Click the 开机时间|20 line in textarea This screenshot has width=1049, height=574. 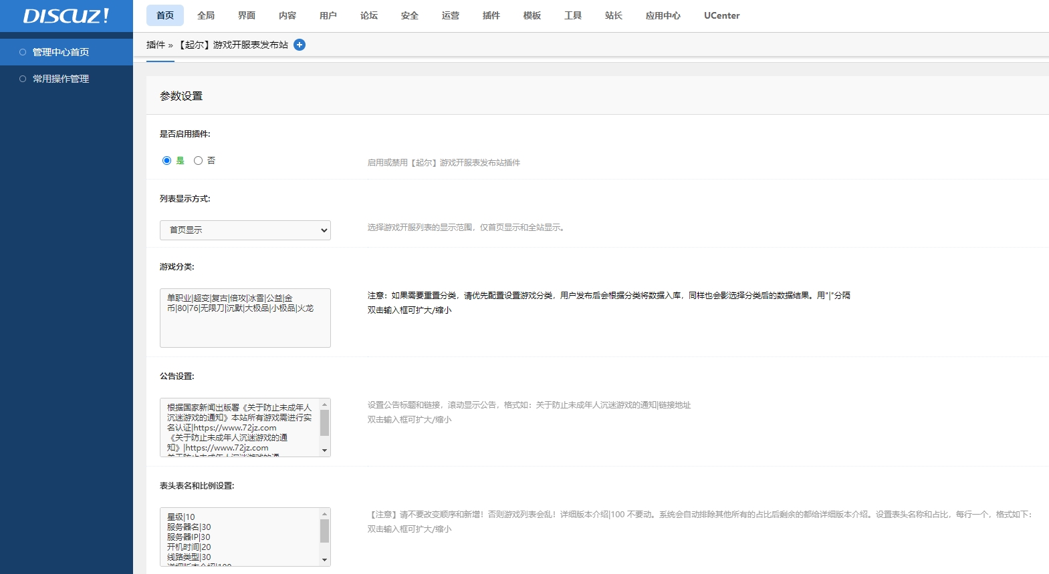(x=189, y=547)
